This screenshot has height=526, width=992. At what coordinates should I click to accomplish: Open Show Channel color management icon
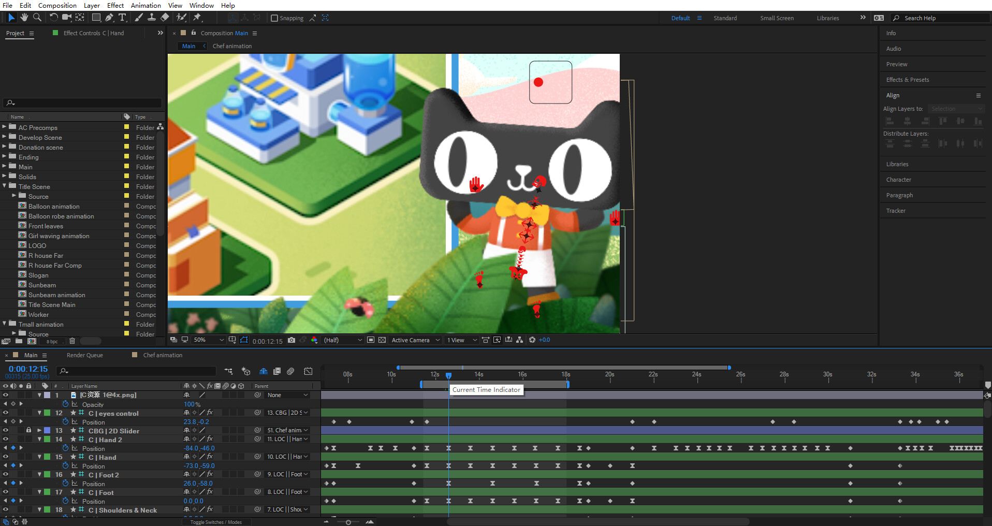click(314, 340)
